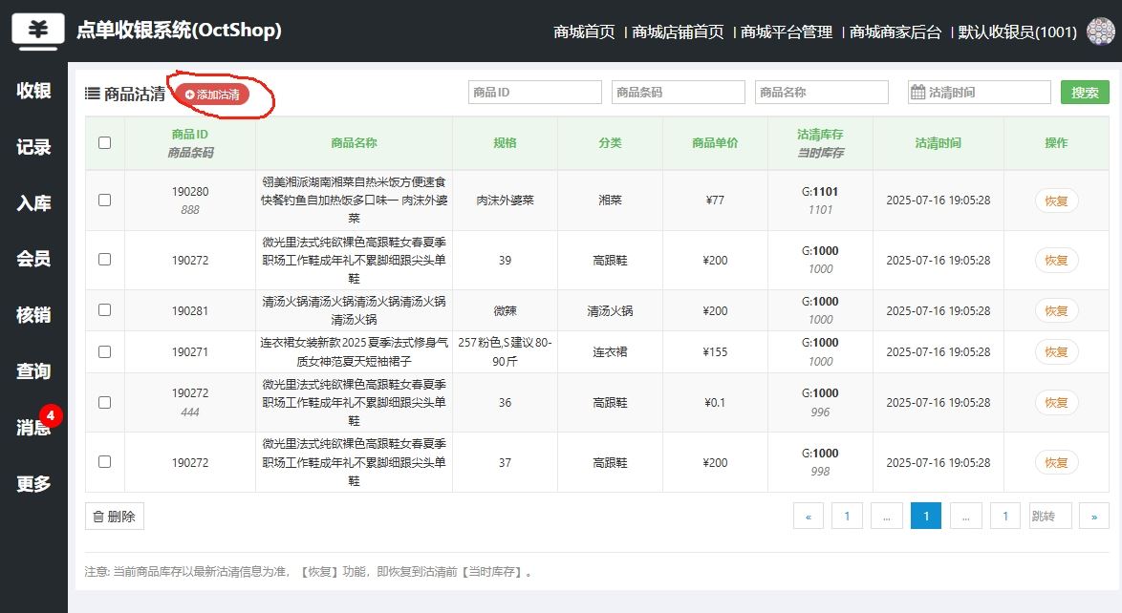The width and height of the screenshot is (1122, 613).
Task: Open the 沽清时间 date field
Action: 979,93
